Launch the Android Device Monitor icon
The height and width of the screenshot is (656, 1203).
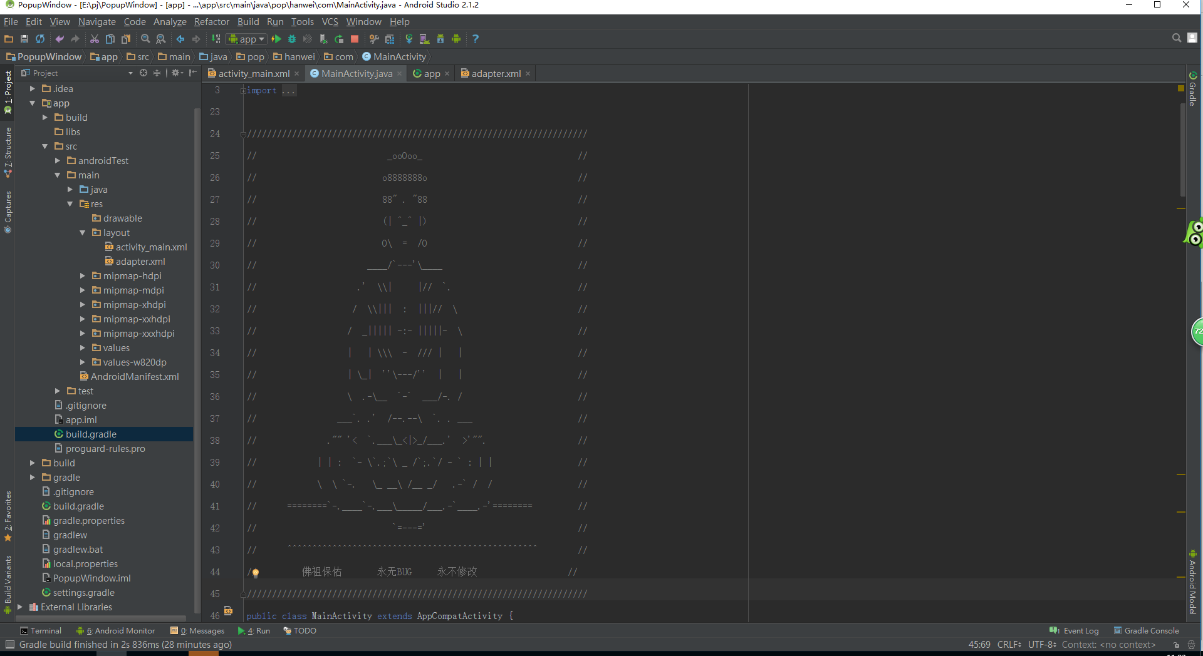456,39
